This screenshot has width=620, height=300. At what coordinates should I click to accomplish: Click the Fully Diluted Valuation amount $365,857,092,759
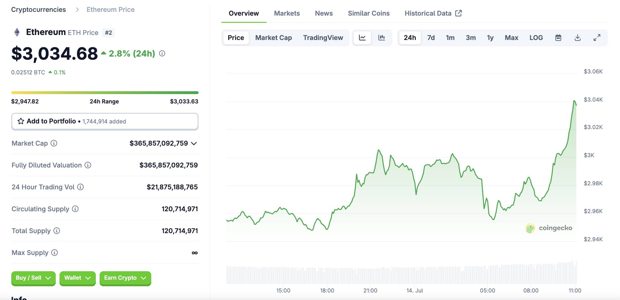pyautogui.click(x=168, y=165)
